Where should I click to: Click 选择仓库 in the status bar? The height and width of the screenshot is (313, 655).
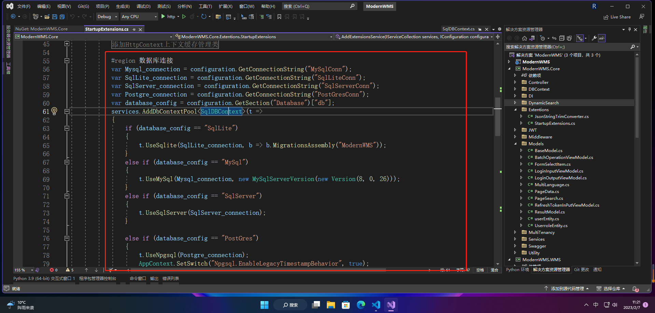pos(611,288)
